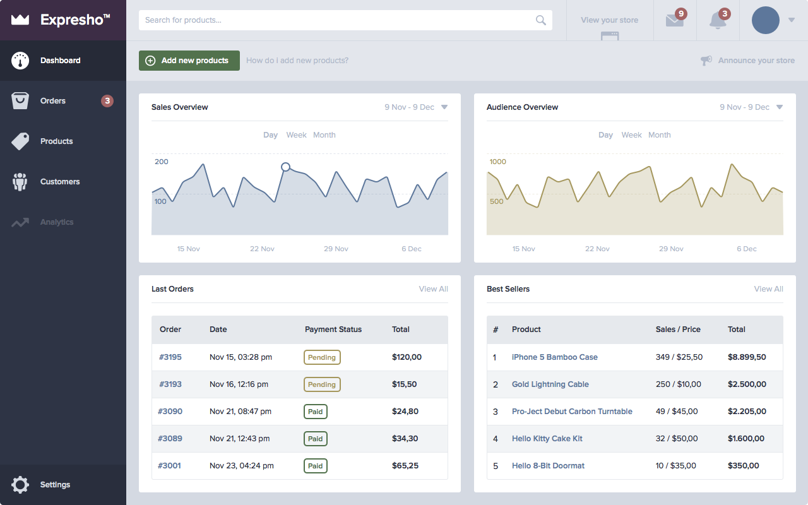Image resolution: width=808 pixels, height=505 pixels.
Task: Go to Customers in sidebar
Action: pyautogui.click(x=63, y=182)
